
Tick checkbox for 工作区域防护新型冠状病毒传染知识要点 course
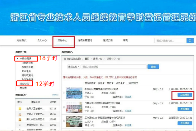(63, 121)
